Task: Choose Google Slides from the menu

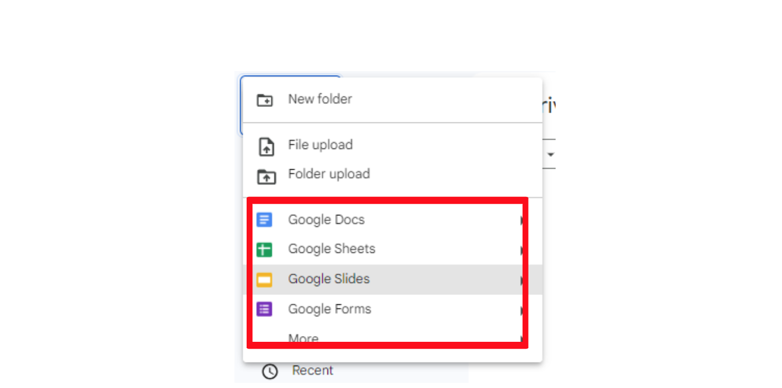Action: pyautogui.click(x=329, y=279)
